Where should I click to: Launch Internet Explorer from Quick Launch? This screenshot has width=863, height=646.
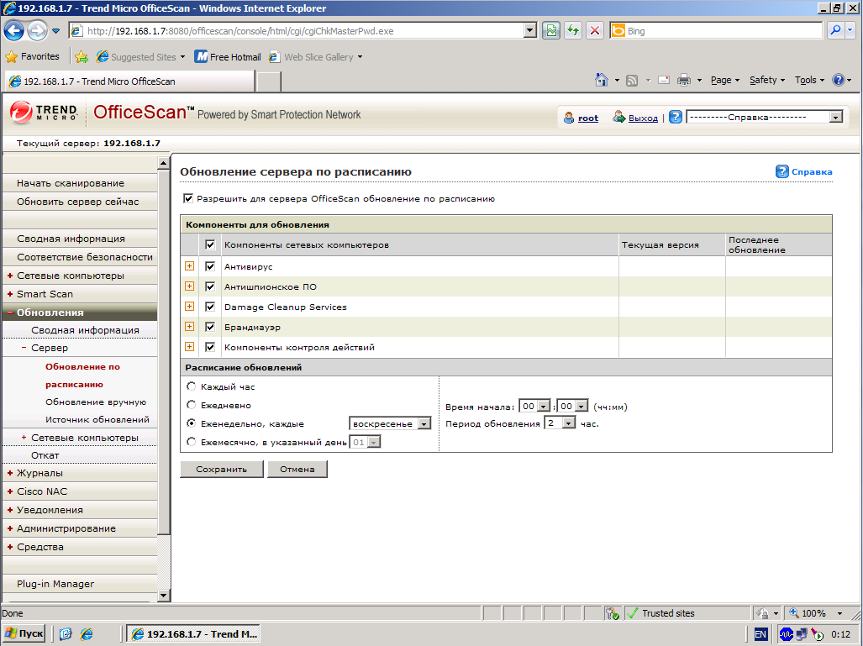[87, 634]
